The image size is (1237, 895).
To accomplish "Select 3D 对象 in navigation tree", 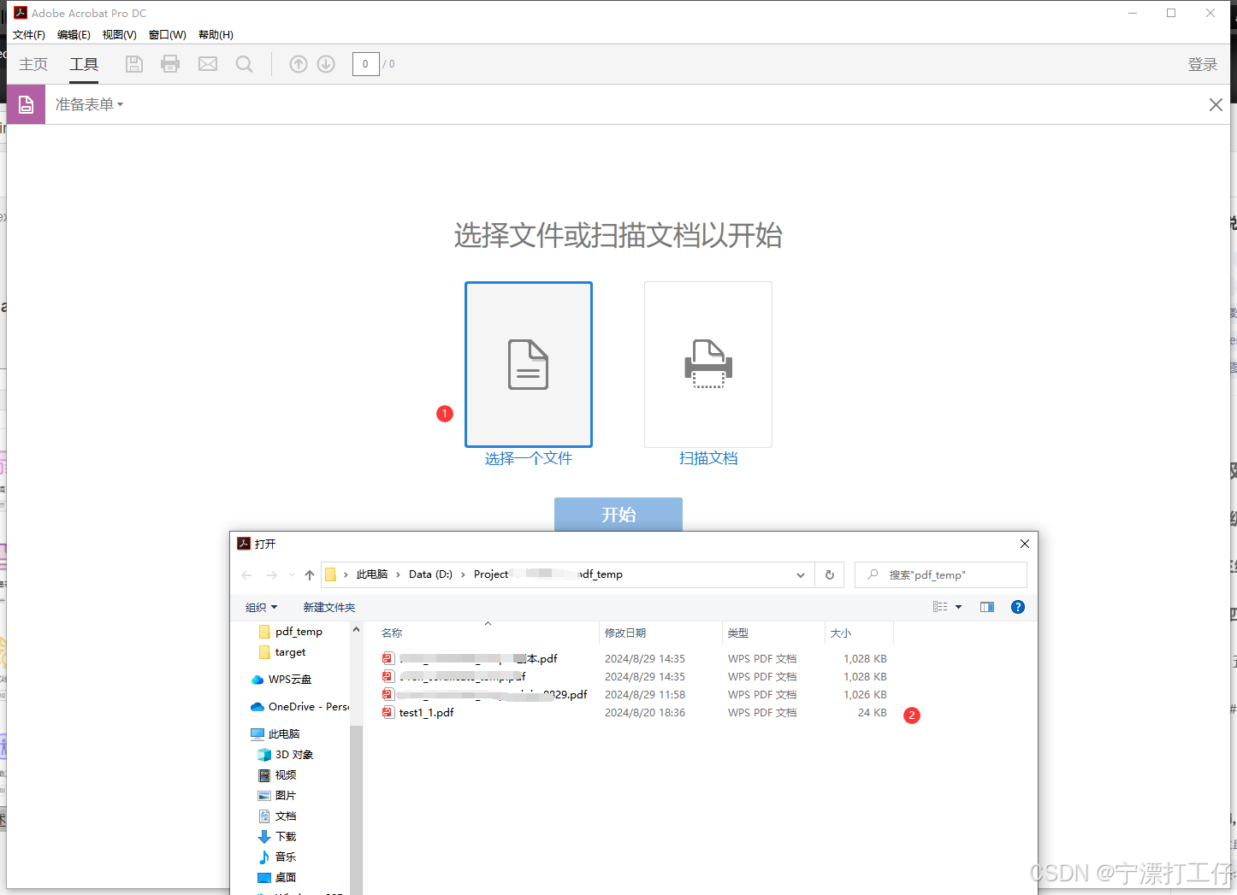I will click(x=286, y=755).
